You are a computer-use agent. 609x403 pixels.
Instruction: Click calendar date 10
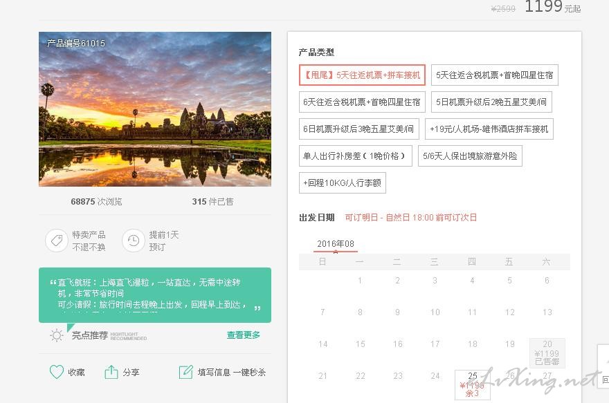tap(435, 312)
